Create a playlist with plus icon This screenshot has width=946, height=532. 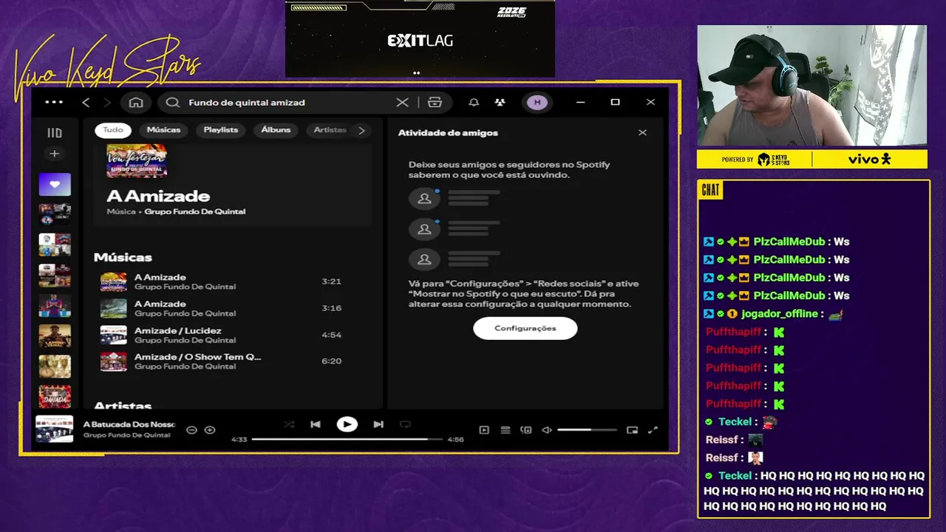click(55, 154)
